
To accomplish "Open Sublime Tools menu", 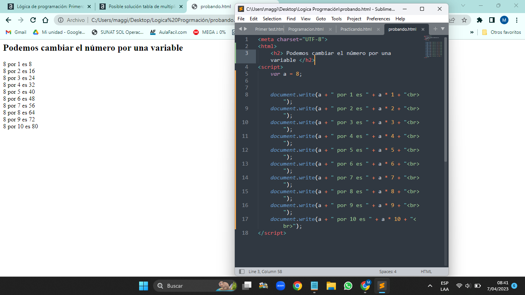I will pos(336,18).
